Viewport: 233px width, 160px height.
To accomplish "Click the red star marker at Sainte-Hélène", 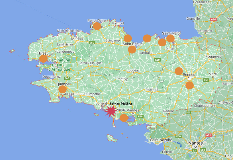I will click(110, 111).
